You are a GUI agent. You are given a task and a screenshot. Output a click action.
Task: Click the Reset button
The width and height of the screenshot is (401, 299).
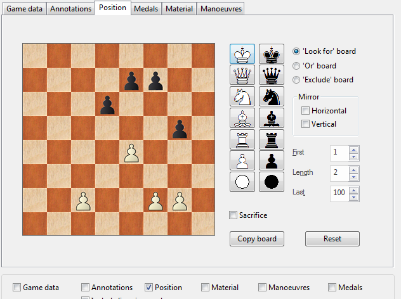332,239
